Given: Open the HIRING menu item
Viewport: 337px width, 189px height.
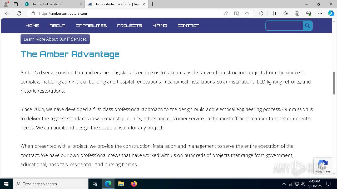Looking at the screenshot, I should pyautogui.click(x=160, y=25).
